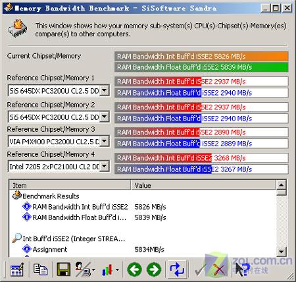
Task: Click the green current Float 5839 MB/s bar
Action: [201, 67]
